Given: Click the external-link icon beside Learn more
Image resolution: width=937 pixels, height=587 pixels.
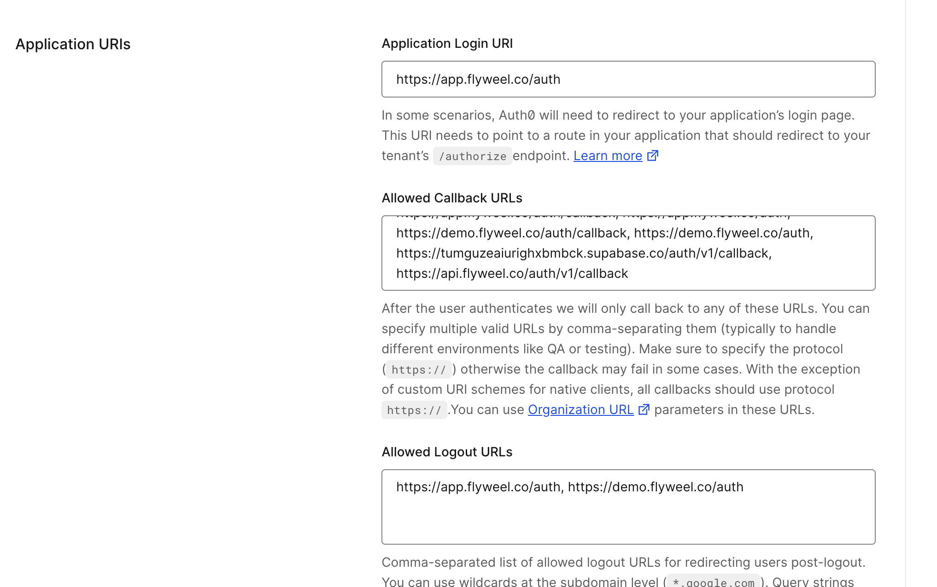Looking at the screenshot, I should [x=653, y=155].
